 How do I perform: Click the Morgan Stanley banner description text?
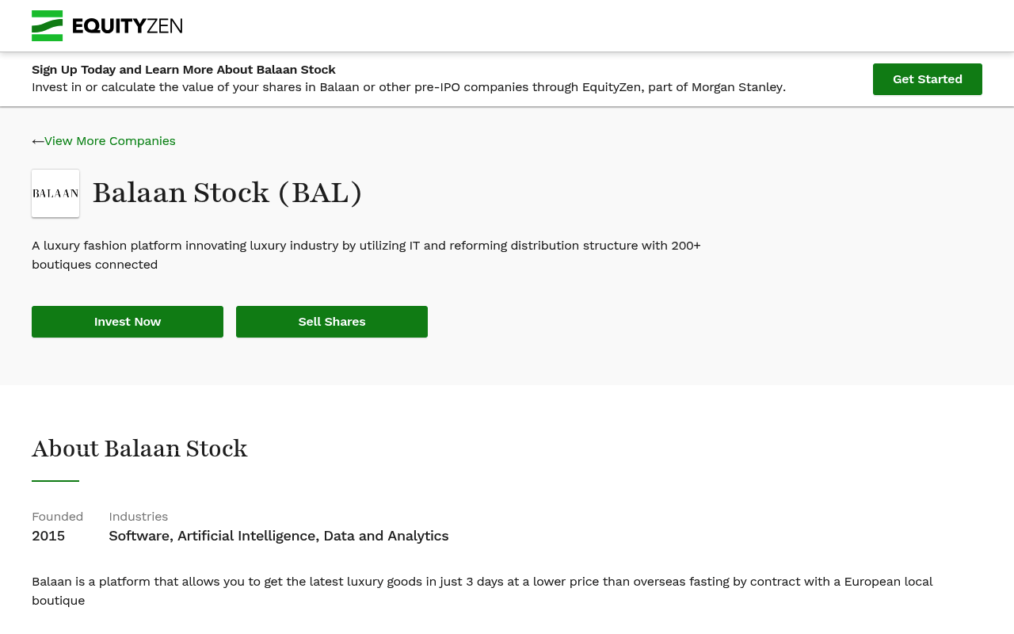point(409,87)
